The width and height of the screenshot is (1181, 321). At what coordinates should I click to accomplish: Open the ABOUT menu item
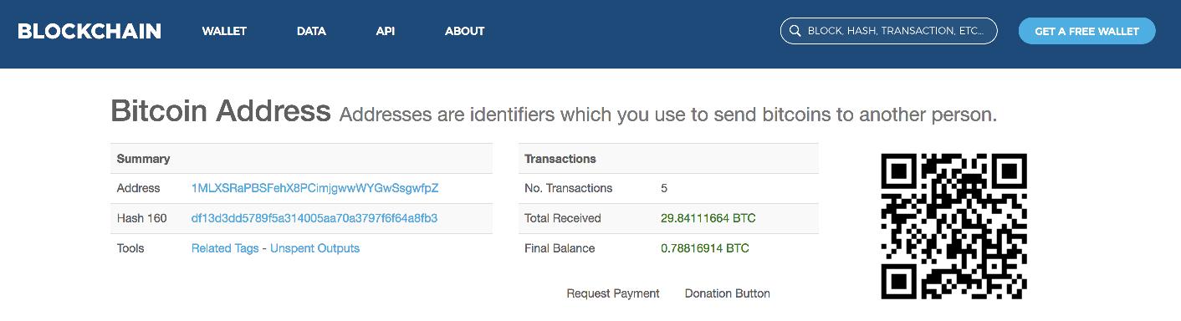coord(464,31)
